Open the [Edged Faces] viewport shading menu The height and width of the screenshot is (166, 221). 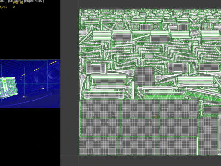(x=34, y=1)
